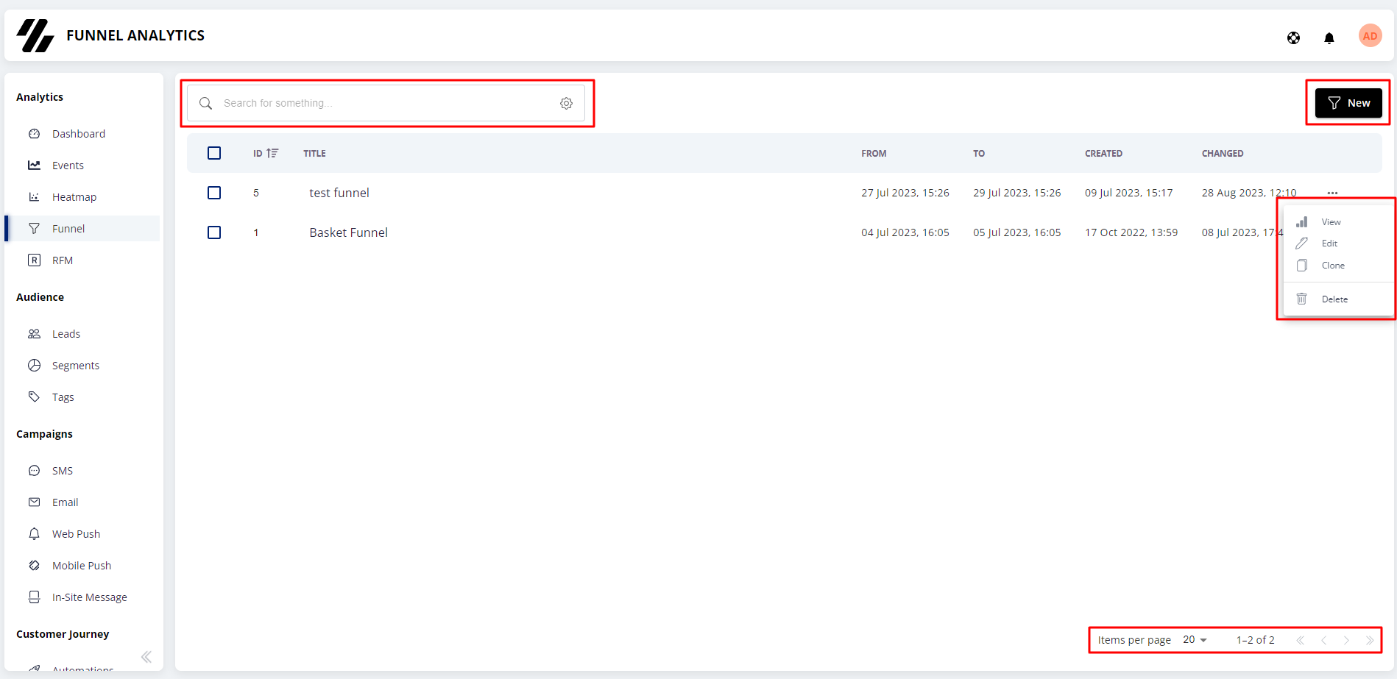Open three-dots menu for test funnel row
1397x679 pixels.
point(1332,193)
